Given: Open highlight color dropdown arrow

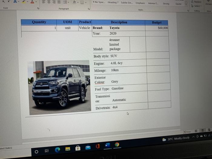Looking at the screenshot, I should [28, 2].
